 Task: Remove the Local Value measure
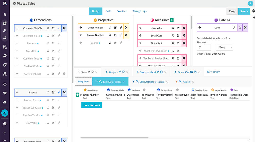[x=184, y=28]
